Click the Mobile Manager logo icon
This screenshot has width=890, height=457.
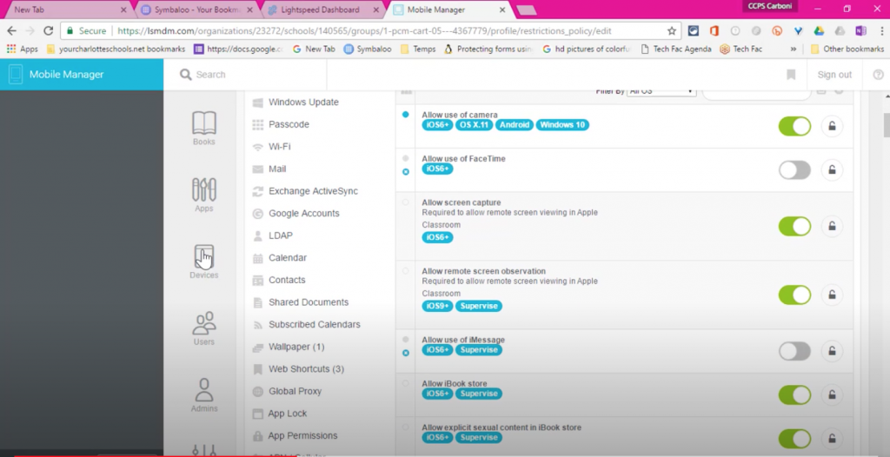[x=16, y=75]
